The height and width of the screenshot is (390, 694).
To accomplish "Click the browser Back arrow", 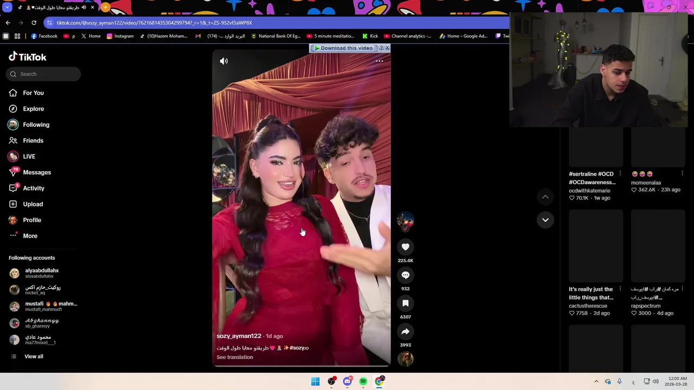I will 8,23.
